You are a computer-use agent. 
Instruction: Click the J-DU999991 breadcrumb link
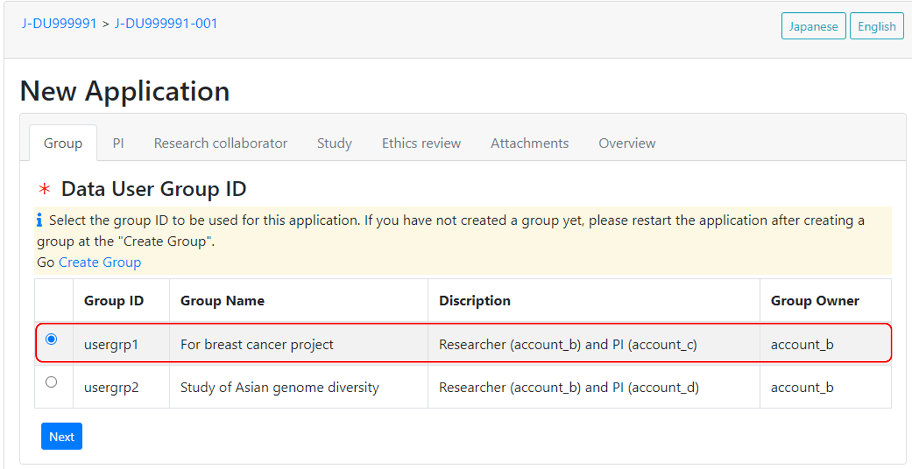(59, 24)
